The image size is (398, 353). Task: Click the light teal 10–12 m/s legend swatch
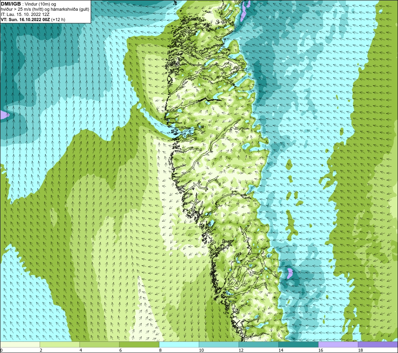tap(219, 344)
